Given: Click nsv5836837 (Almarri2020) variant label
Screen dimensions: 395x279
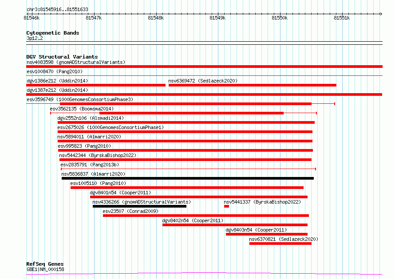Looking at the screenshot, I should click(93, 174).
